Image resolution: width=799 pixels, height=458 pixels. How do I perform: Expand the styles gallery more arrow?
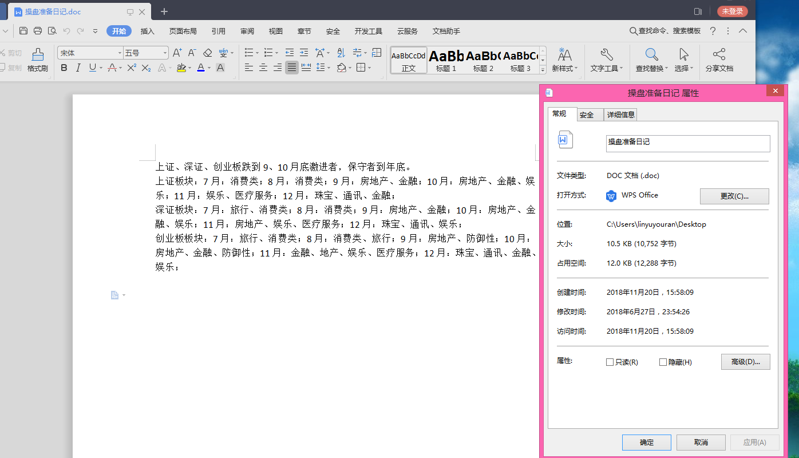tap(543, 69)
